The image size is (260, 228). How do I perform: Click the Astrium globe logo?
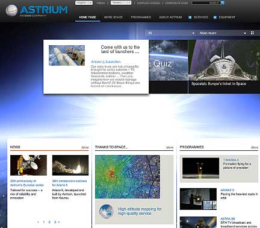(x=11, y=10)
